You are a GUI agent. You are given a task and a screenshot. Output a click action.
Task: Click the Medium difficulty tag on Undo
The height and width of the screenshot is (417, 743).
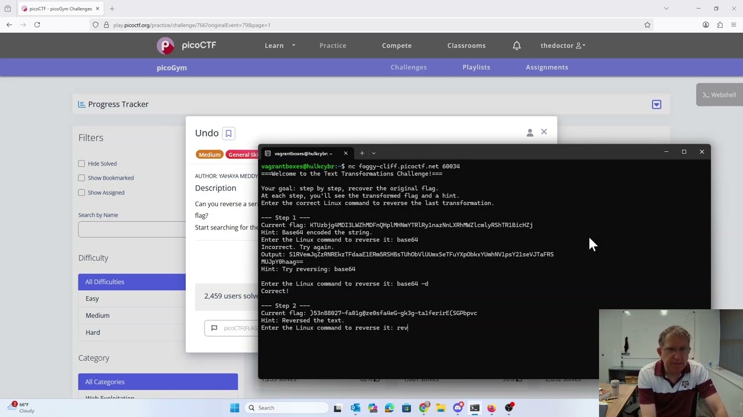pos(210,155)
